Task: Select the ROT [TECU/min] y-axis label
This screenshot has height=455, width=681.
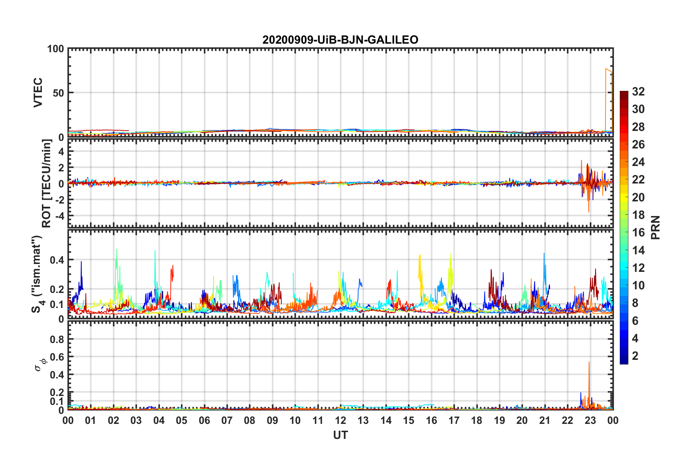Action: 47,184
